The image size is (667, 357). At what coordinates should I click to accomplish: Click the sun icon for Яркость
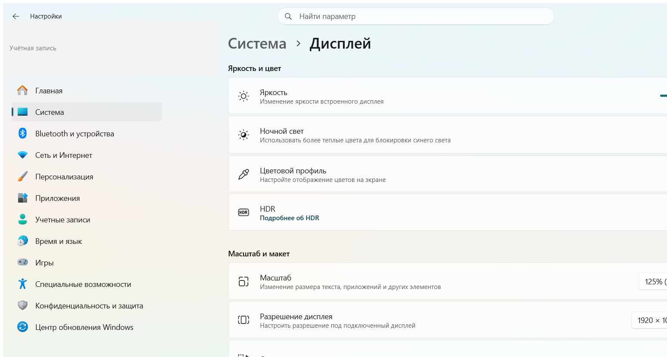click(244, 96)
